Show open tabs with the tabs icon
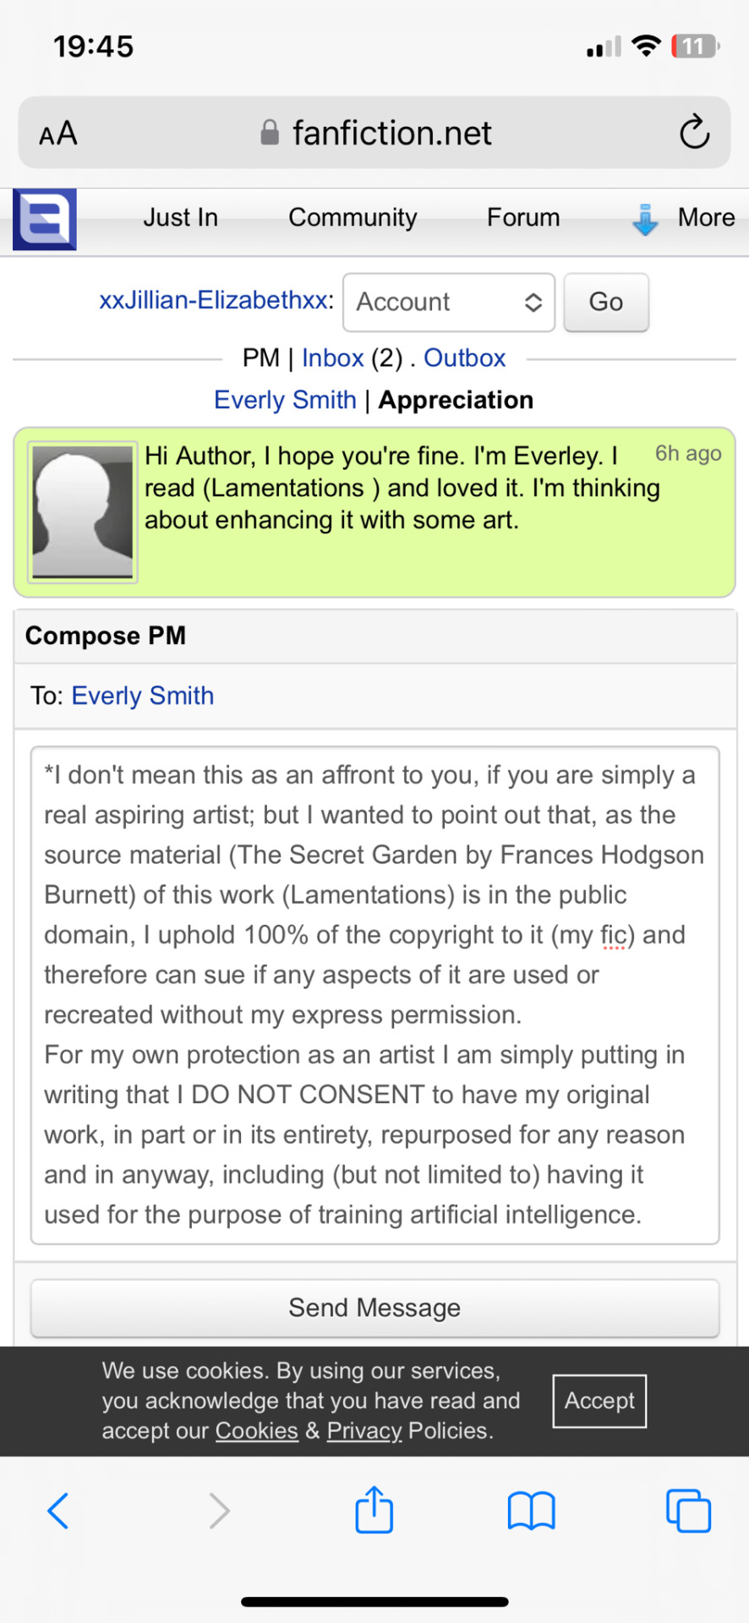This screenshot has height=1623, width=749. click(688, 1511)
